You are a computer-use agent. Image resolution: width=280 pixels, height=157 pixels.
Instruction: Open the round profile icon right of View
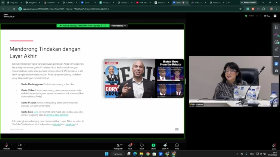275,16
